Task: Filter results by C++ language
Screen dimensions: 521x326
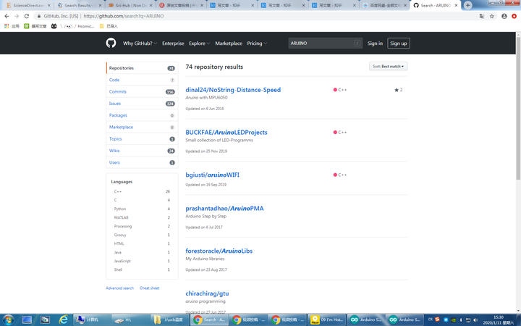Action: coord(142,191)
